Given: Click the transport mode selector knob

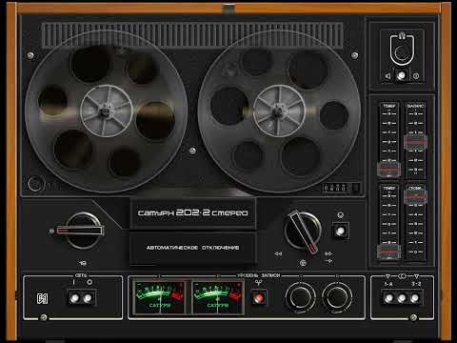Looking at the screenshot, I should click(303, 232).
